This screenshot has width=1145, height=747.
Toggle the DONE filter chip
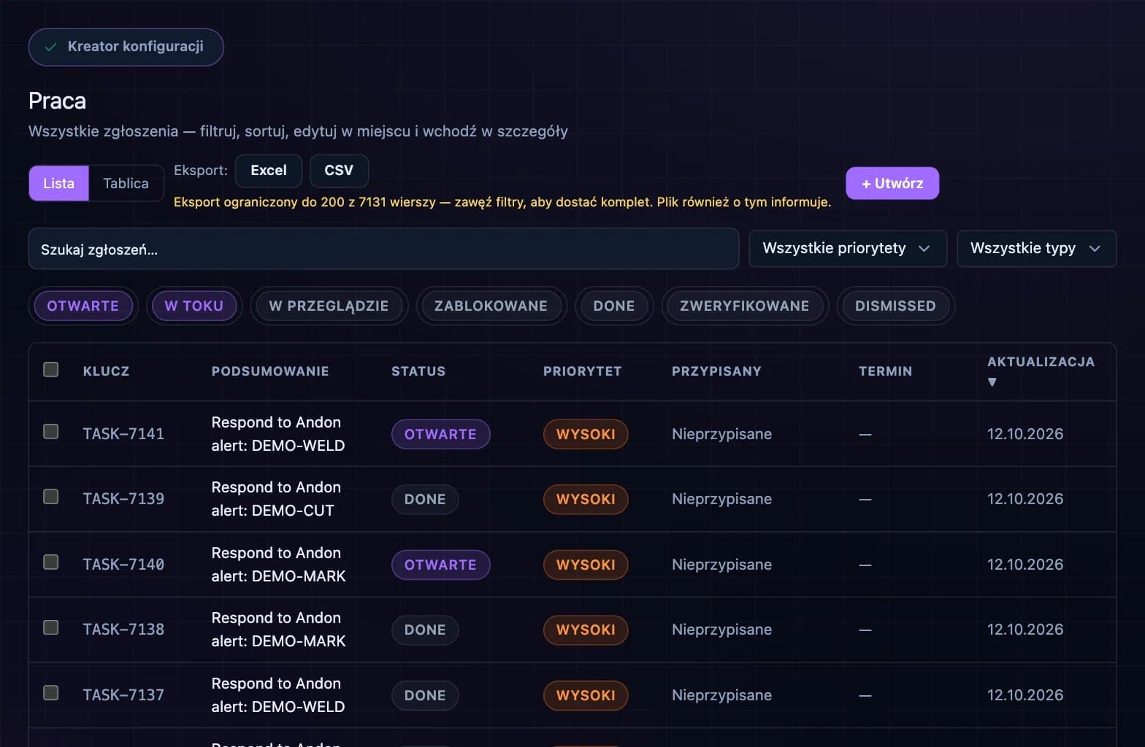pos(614,306)
